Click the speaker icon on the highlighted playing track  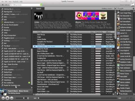35,46
